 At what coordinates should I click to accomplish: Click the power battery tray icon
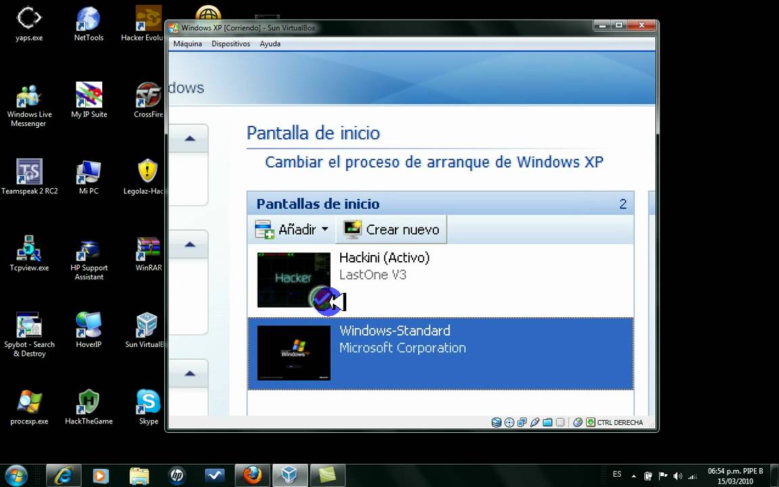click(x=648, y=476)
